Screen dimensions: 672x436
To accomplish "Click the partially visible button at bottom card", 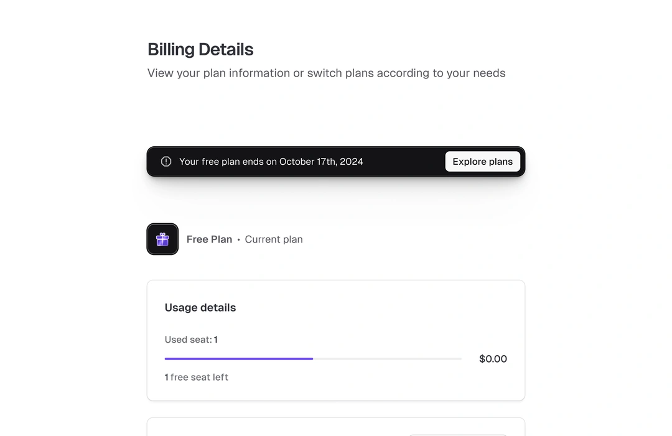I will click(458, 435).
